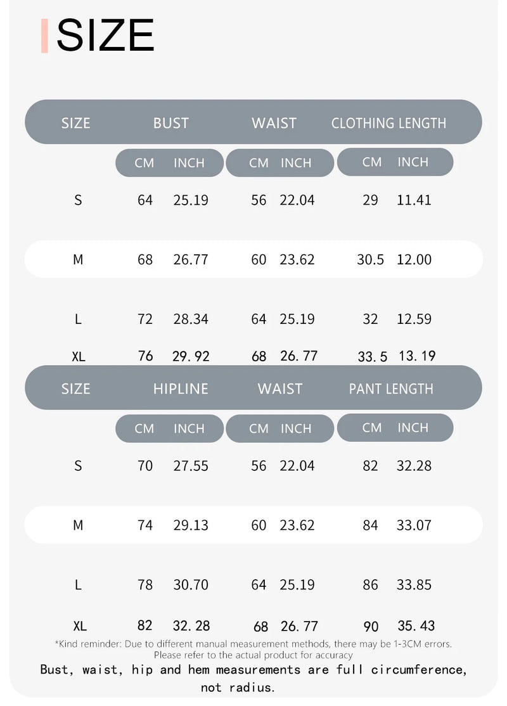This screenshot has height=706, width=507.
Task: Click the INCH label under BUST
Action: click(189, 163)
